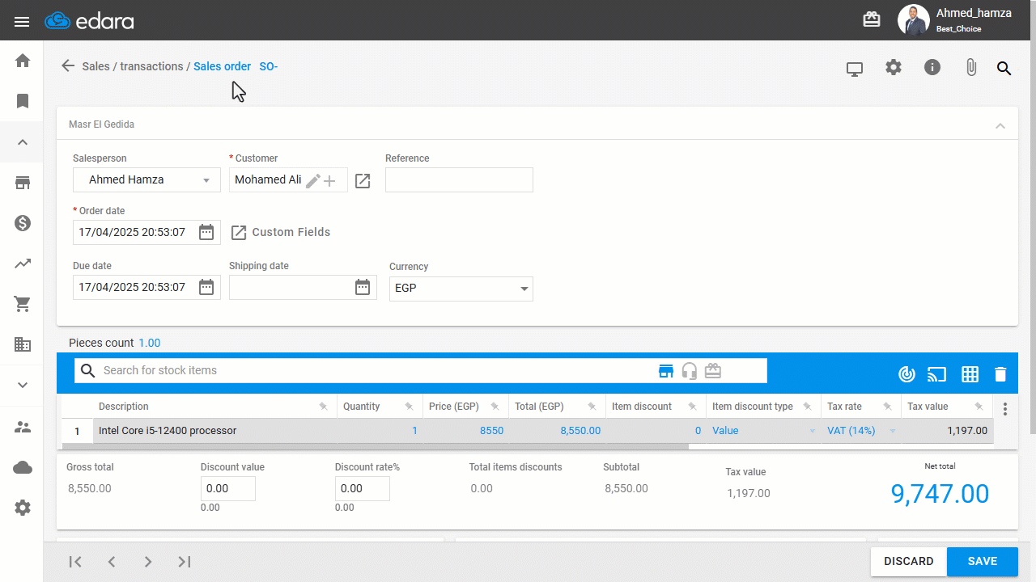Click the cast screen icon in items bar
The height and width of the screenshot is (582, 1036).
pyautogui.click(x=937, y=373)
